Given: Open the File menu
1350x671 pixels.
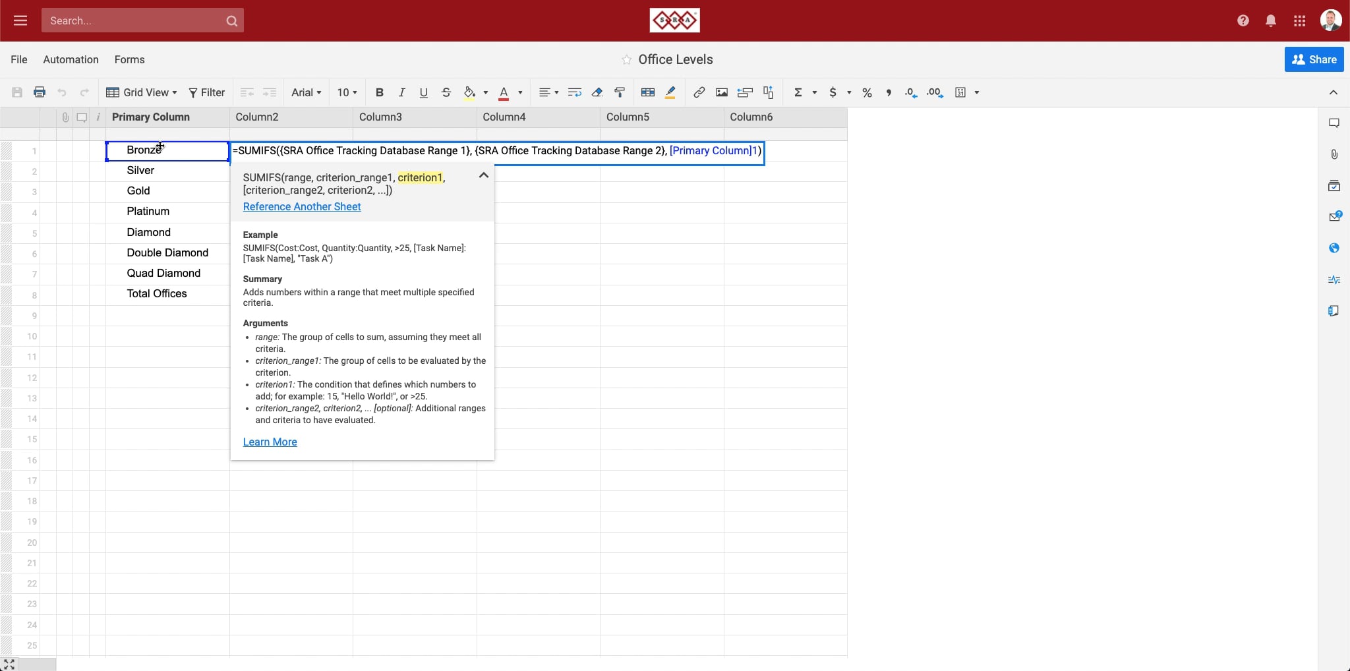Looking at the screenshot, I should pos(18,59).
